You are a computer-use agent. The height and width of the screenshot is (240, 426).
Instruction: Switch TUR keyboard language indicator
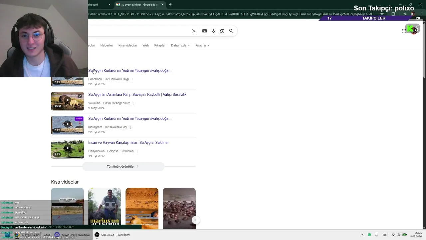pos(385,235)
